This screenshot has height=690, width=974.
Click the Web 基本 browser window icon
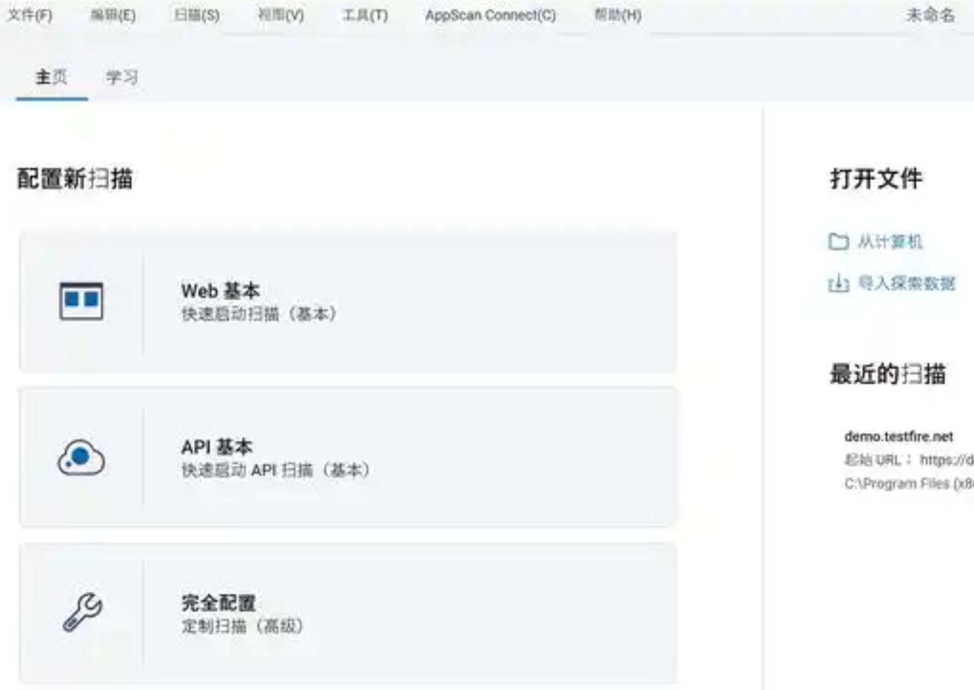coord(81,301)
